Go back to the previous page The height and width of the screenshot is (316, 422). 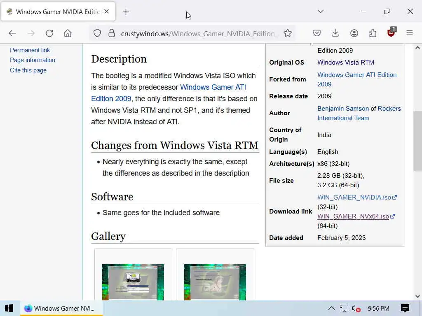pos(12,33)
